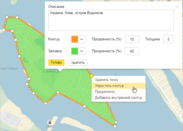
Task: Choose Добавить внутренний контур option
Action: tap(118, 98)
